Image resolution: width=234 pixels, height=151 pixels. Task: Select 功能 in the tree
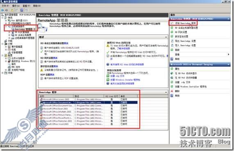coord(10,41)
